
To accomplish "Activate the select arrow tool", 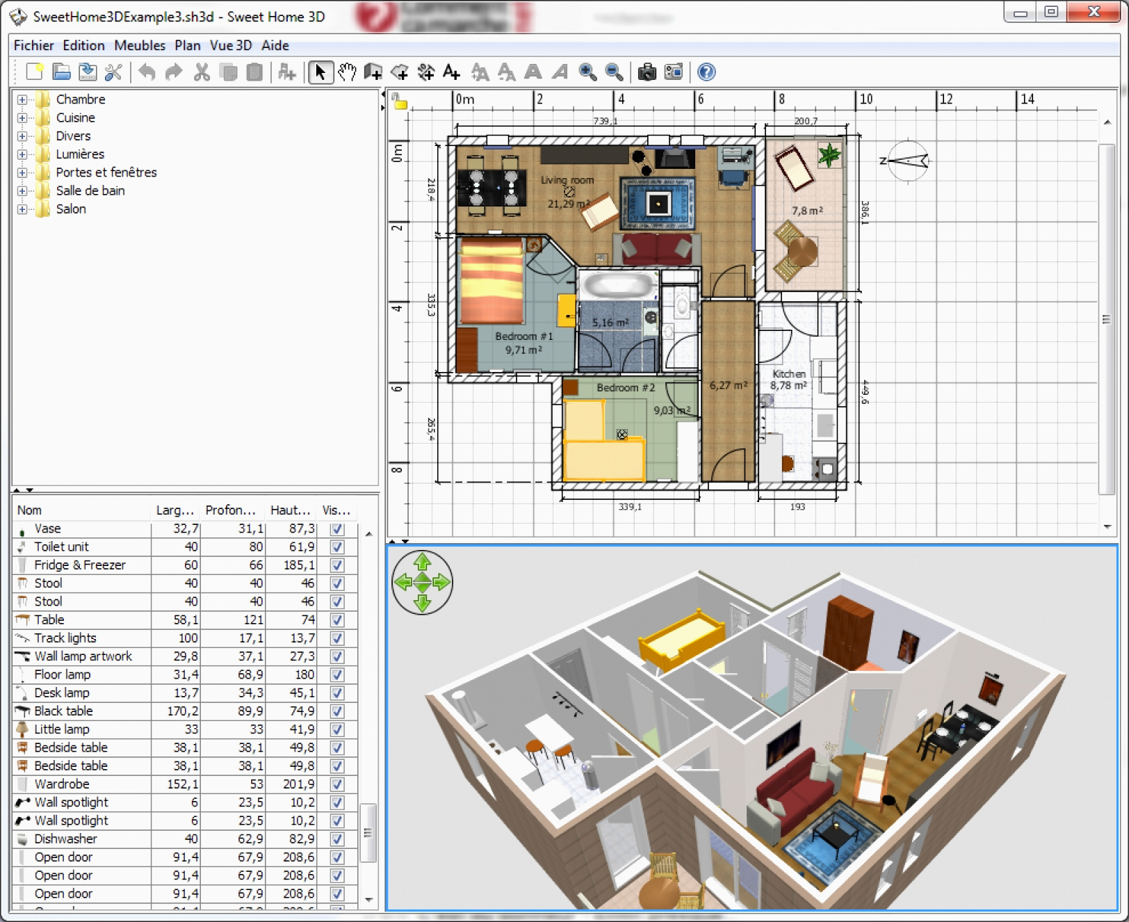I will [320, 72].
